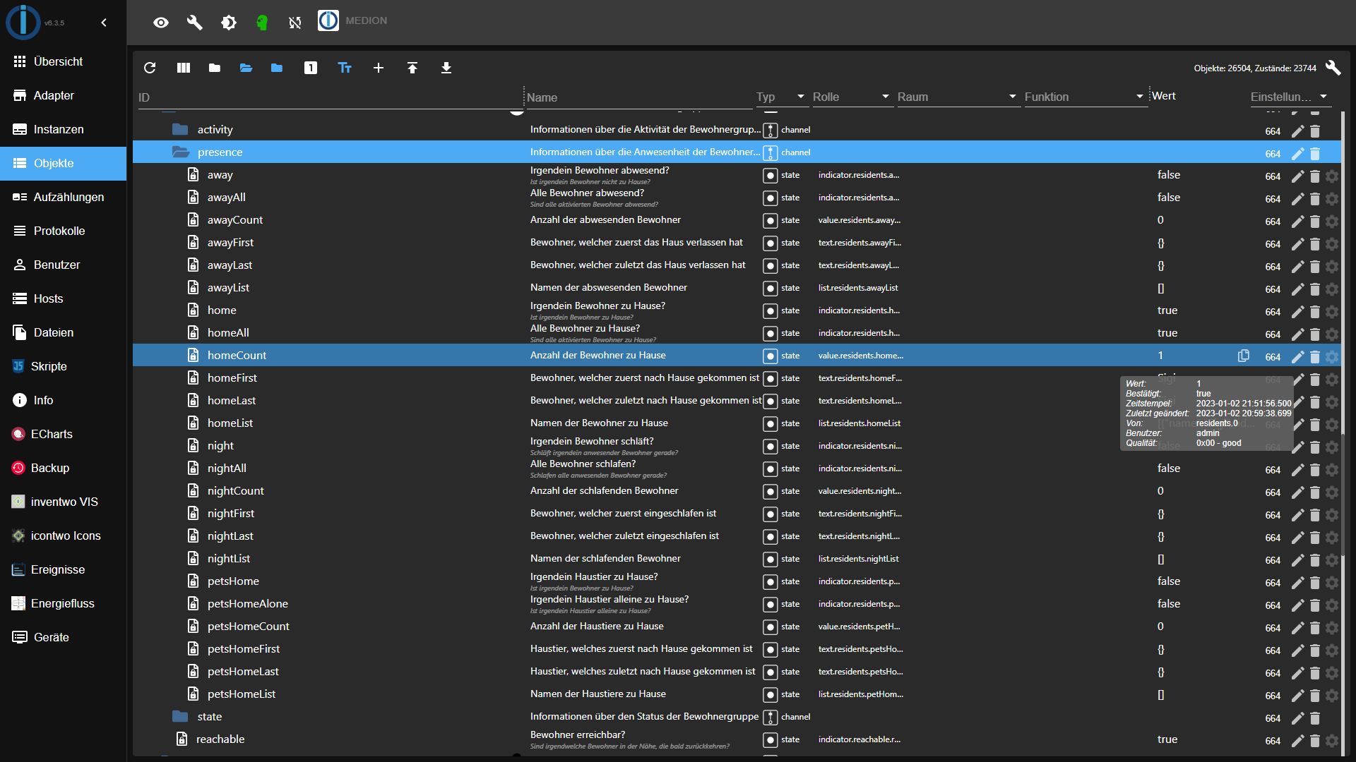Edit the away object with the pencil icon

click(1297, 176)
